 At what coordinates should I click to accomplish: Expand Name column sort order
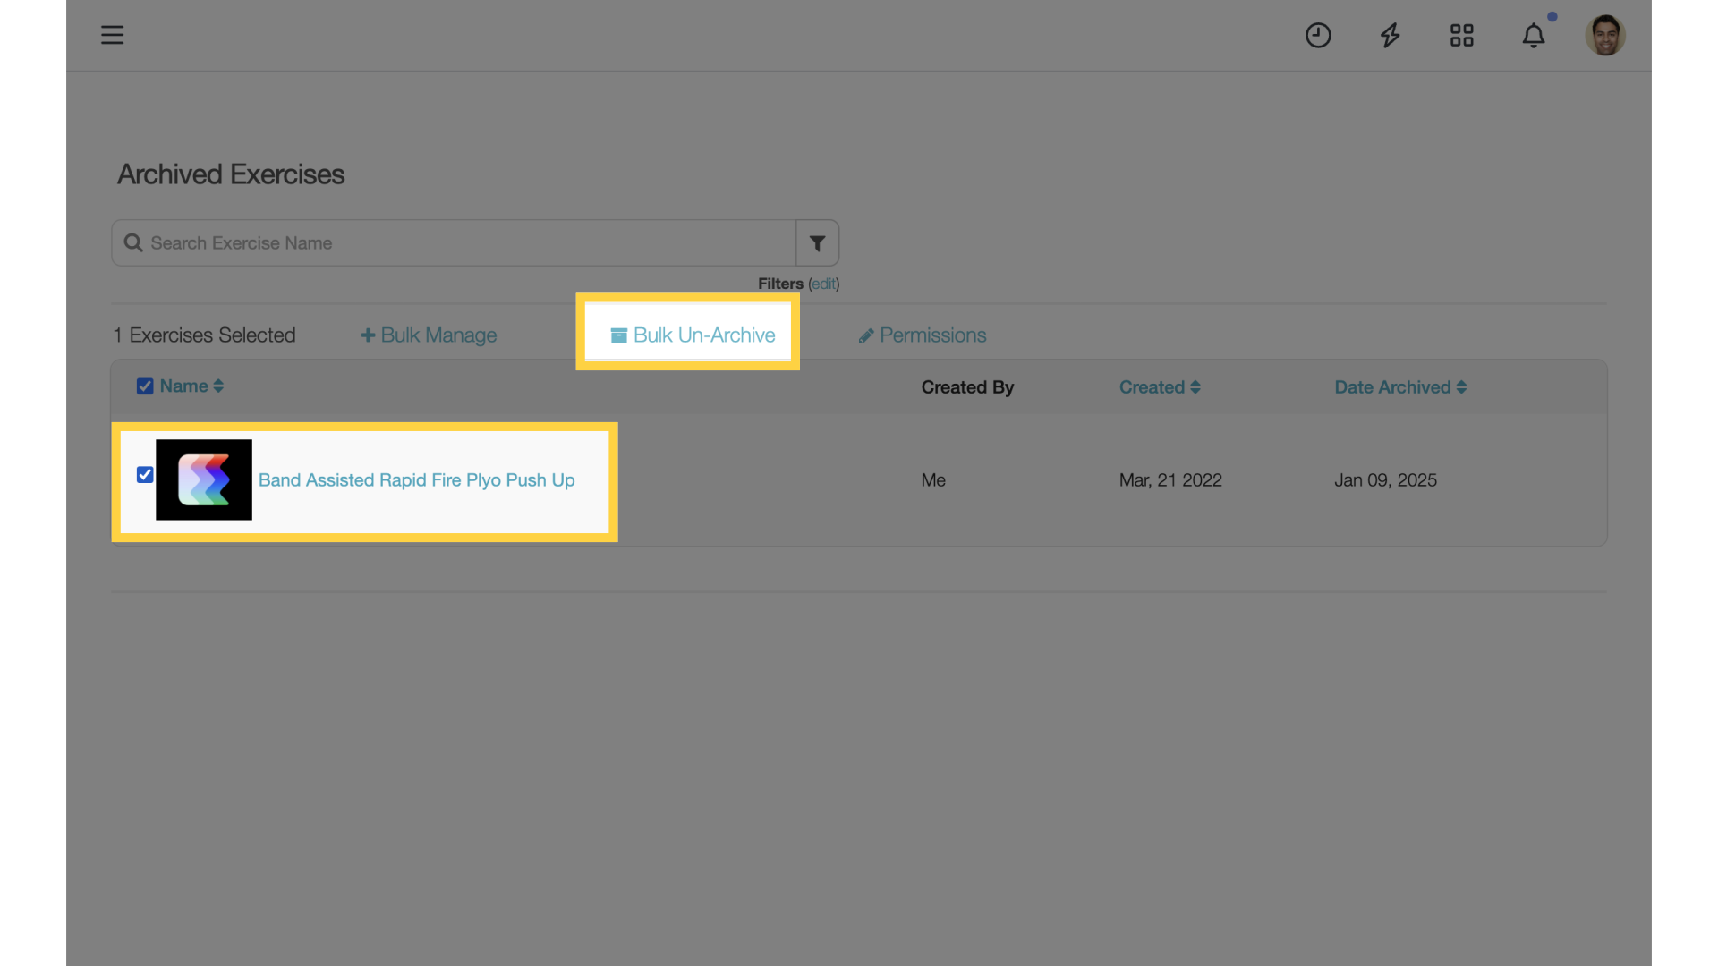(218, 386)
